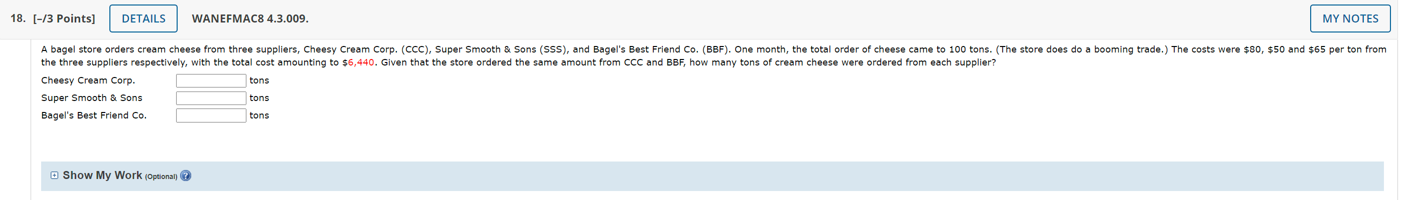The width and height of the screenshot is (1404, 200).
Task: Open the DETAILS button
Action: click(144, 18)
